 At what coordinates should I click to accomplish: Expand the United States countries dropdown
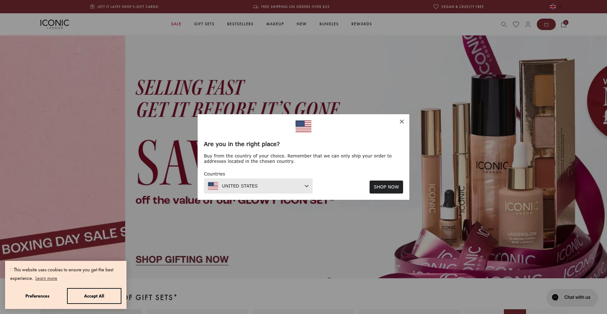point(258,186)
